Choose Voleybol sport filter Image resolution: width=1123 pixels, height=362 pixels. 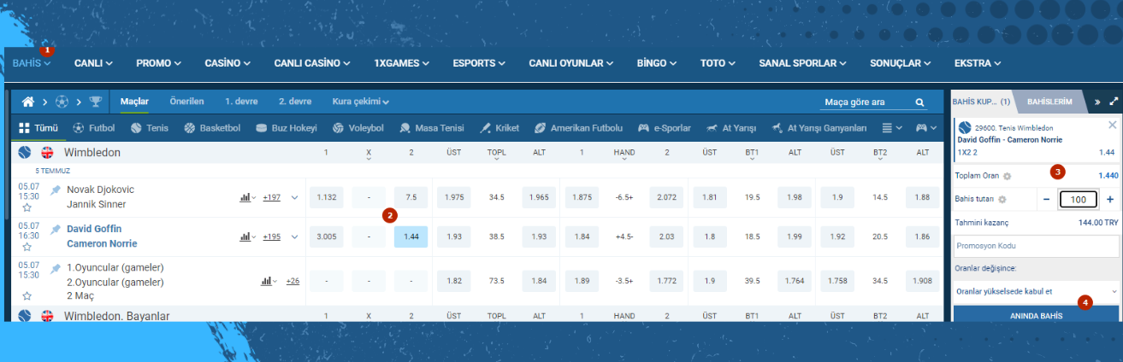[x=358, y=128]
